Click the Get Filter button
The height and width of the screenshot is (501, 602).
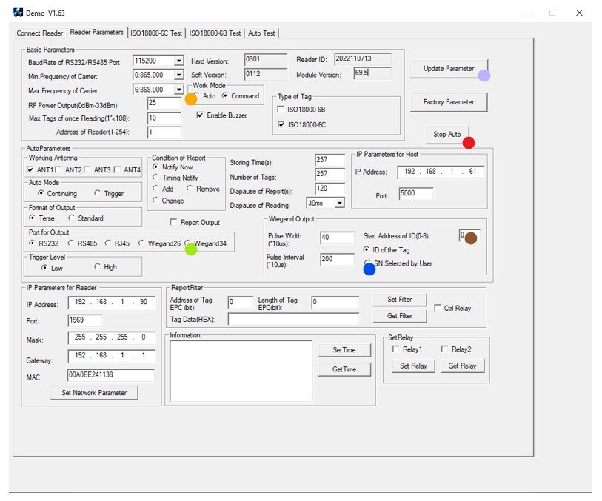(x=400, y=316)
